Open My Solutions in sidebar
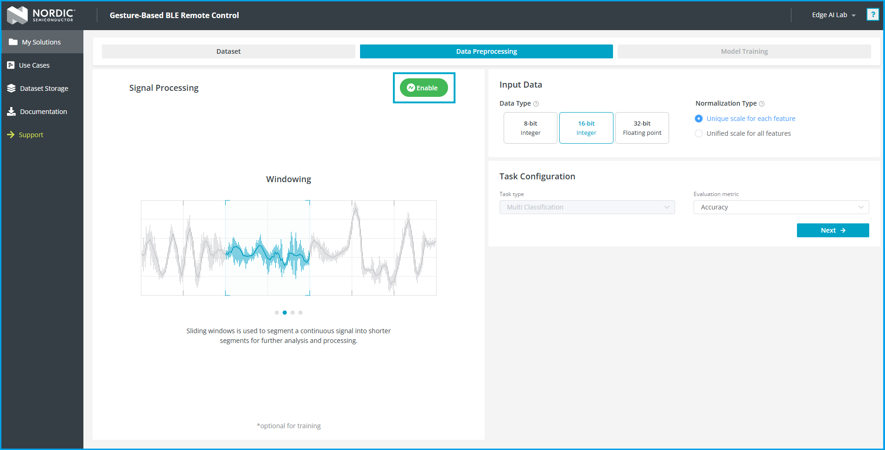Screen dimensions: 885x450 point(42,42)
